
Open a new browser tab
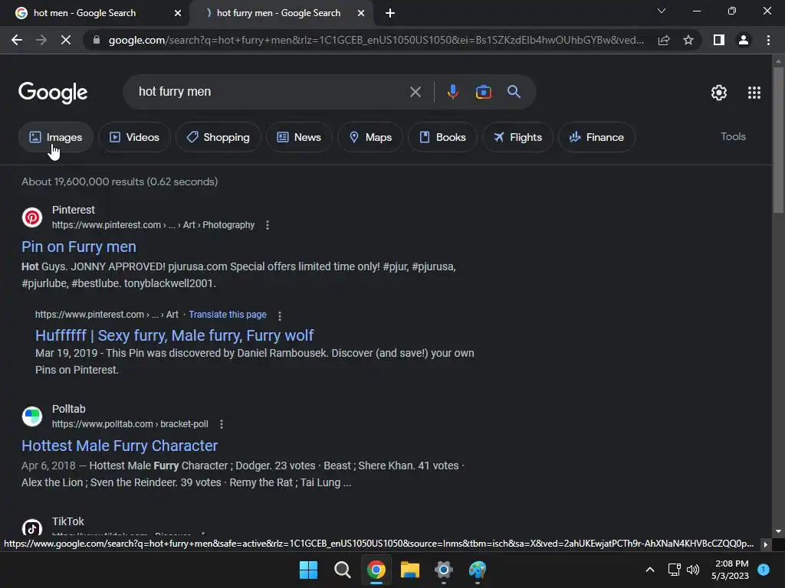(x=390, y=13)
